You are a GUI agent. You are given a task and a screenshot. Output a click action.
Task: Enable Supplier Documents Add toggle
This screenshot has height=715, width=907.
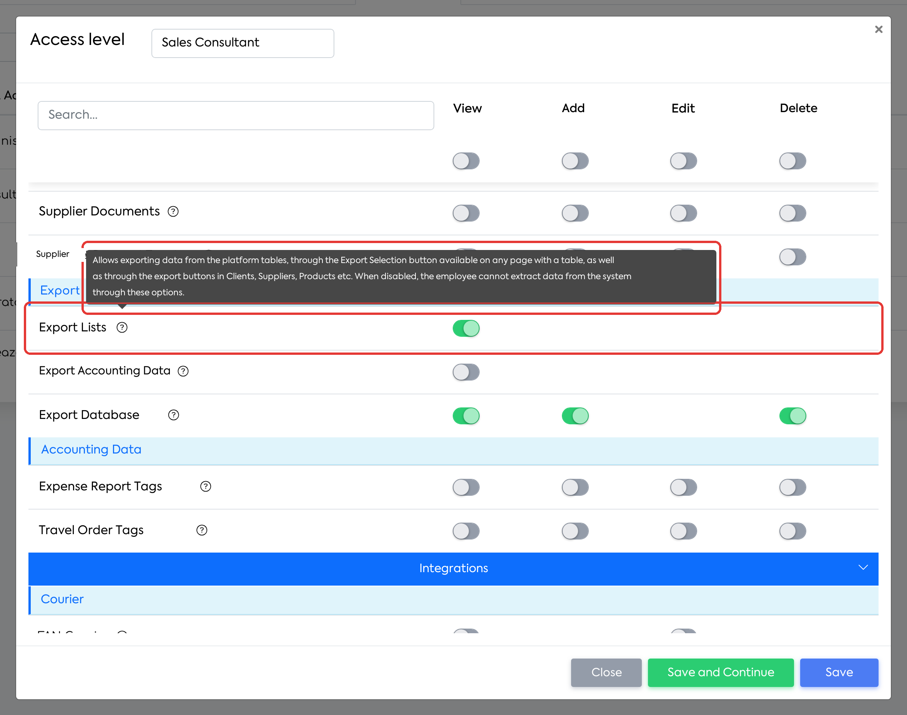[575, 213]
